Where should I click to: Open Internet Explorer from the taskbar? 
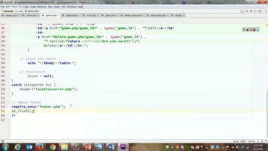(18, 147)
